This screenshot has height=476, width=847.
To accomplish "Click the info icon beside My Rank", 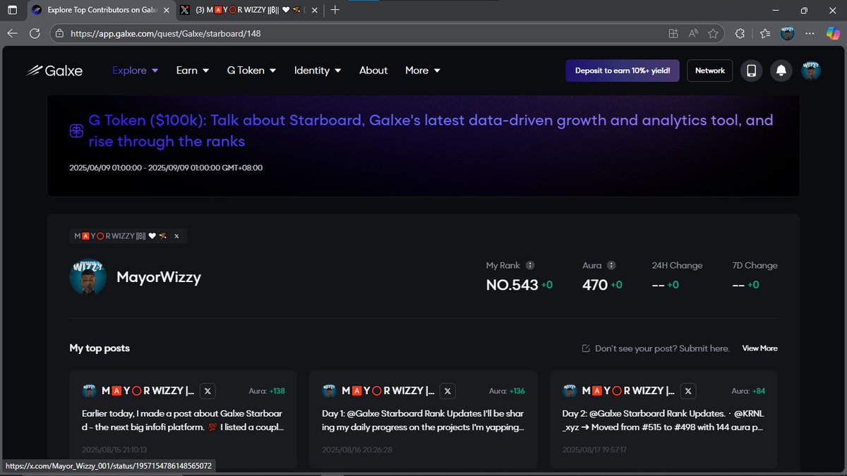I will pyautogui.click(x=530, y=266).
